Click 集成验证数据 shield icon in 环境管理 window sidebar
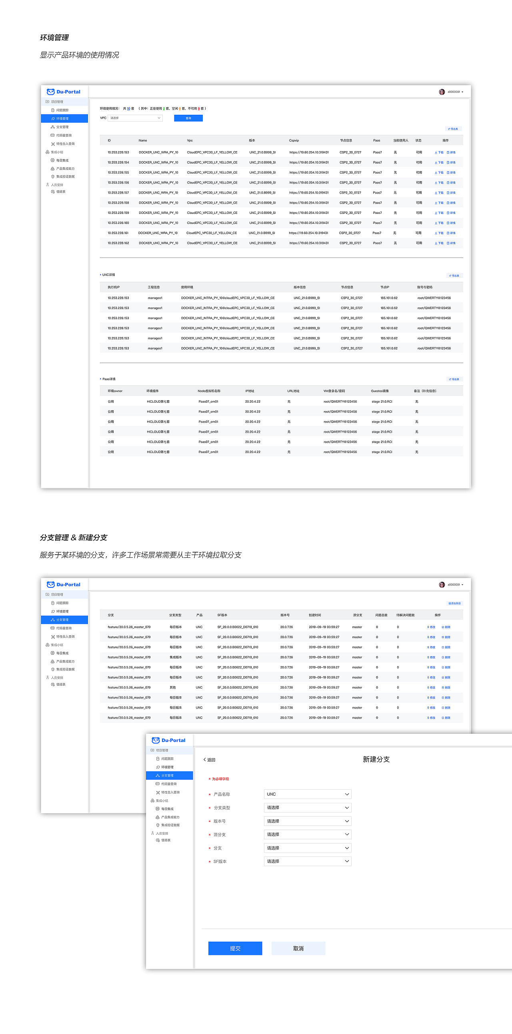Image resolution: width=512 pixels, height=1034 pixels. pos(53,177)
